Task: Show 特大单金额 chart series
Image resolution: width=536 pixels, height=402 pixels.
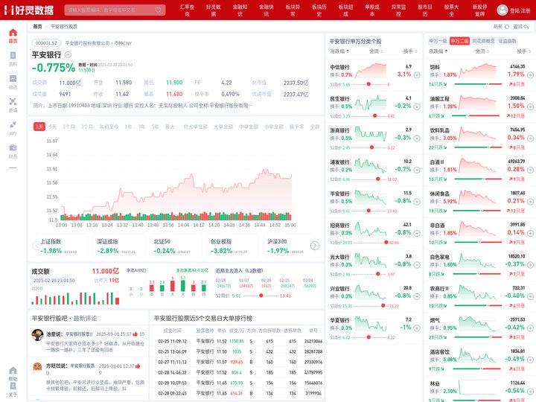Action: pos(196,127)
